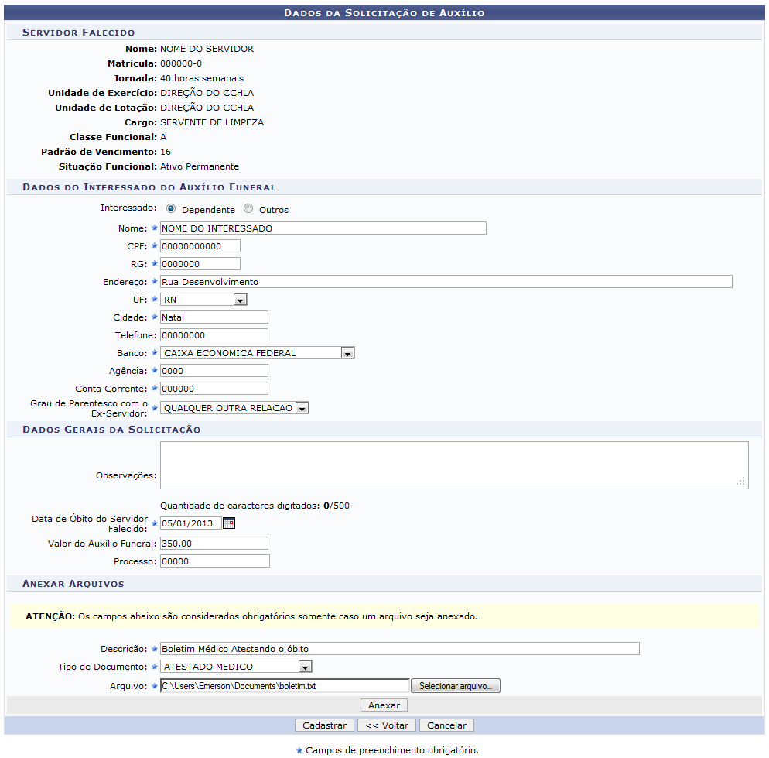Open the UF state dropdown
Viewport: 769px width, 758px height.
(240, 300)
